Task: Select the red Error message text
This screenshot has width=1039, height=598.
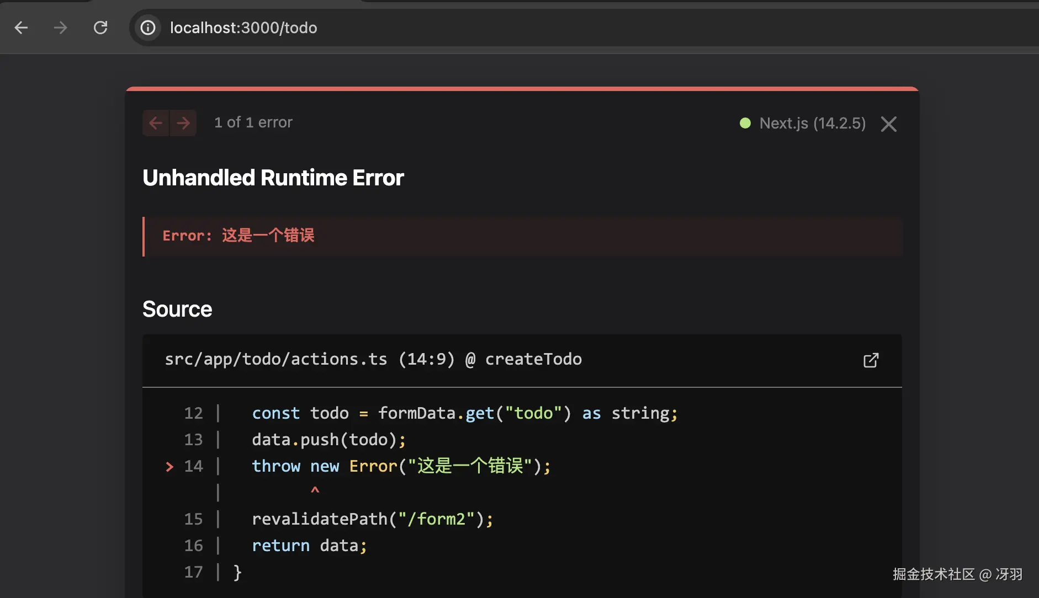Action: click(238, 236)
